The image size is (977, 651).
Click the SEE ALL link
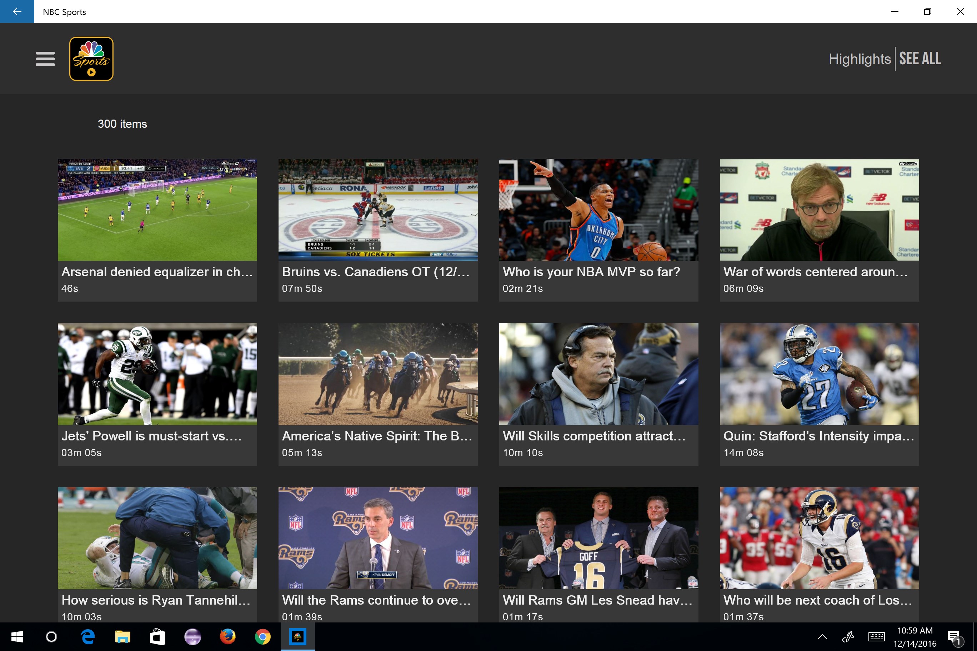(920, 59)
